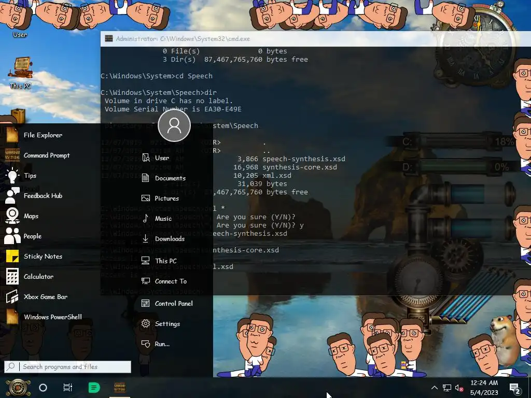Click the cmd.exe window title bar icon
The height and width of the screenshot is (398, 531).
tap(109, 38)
